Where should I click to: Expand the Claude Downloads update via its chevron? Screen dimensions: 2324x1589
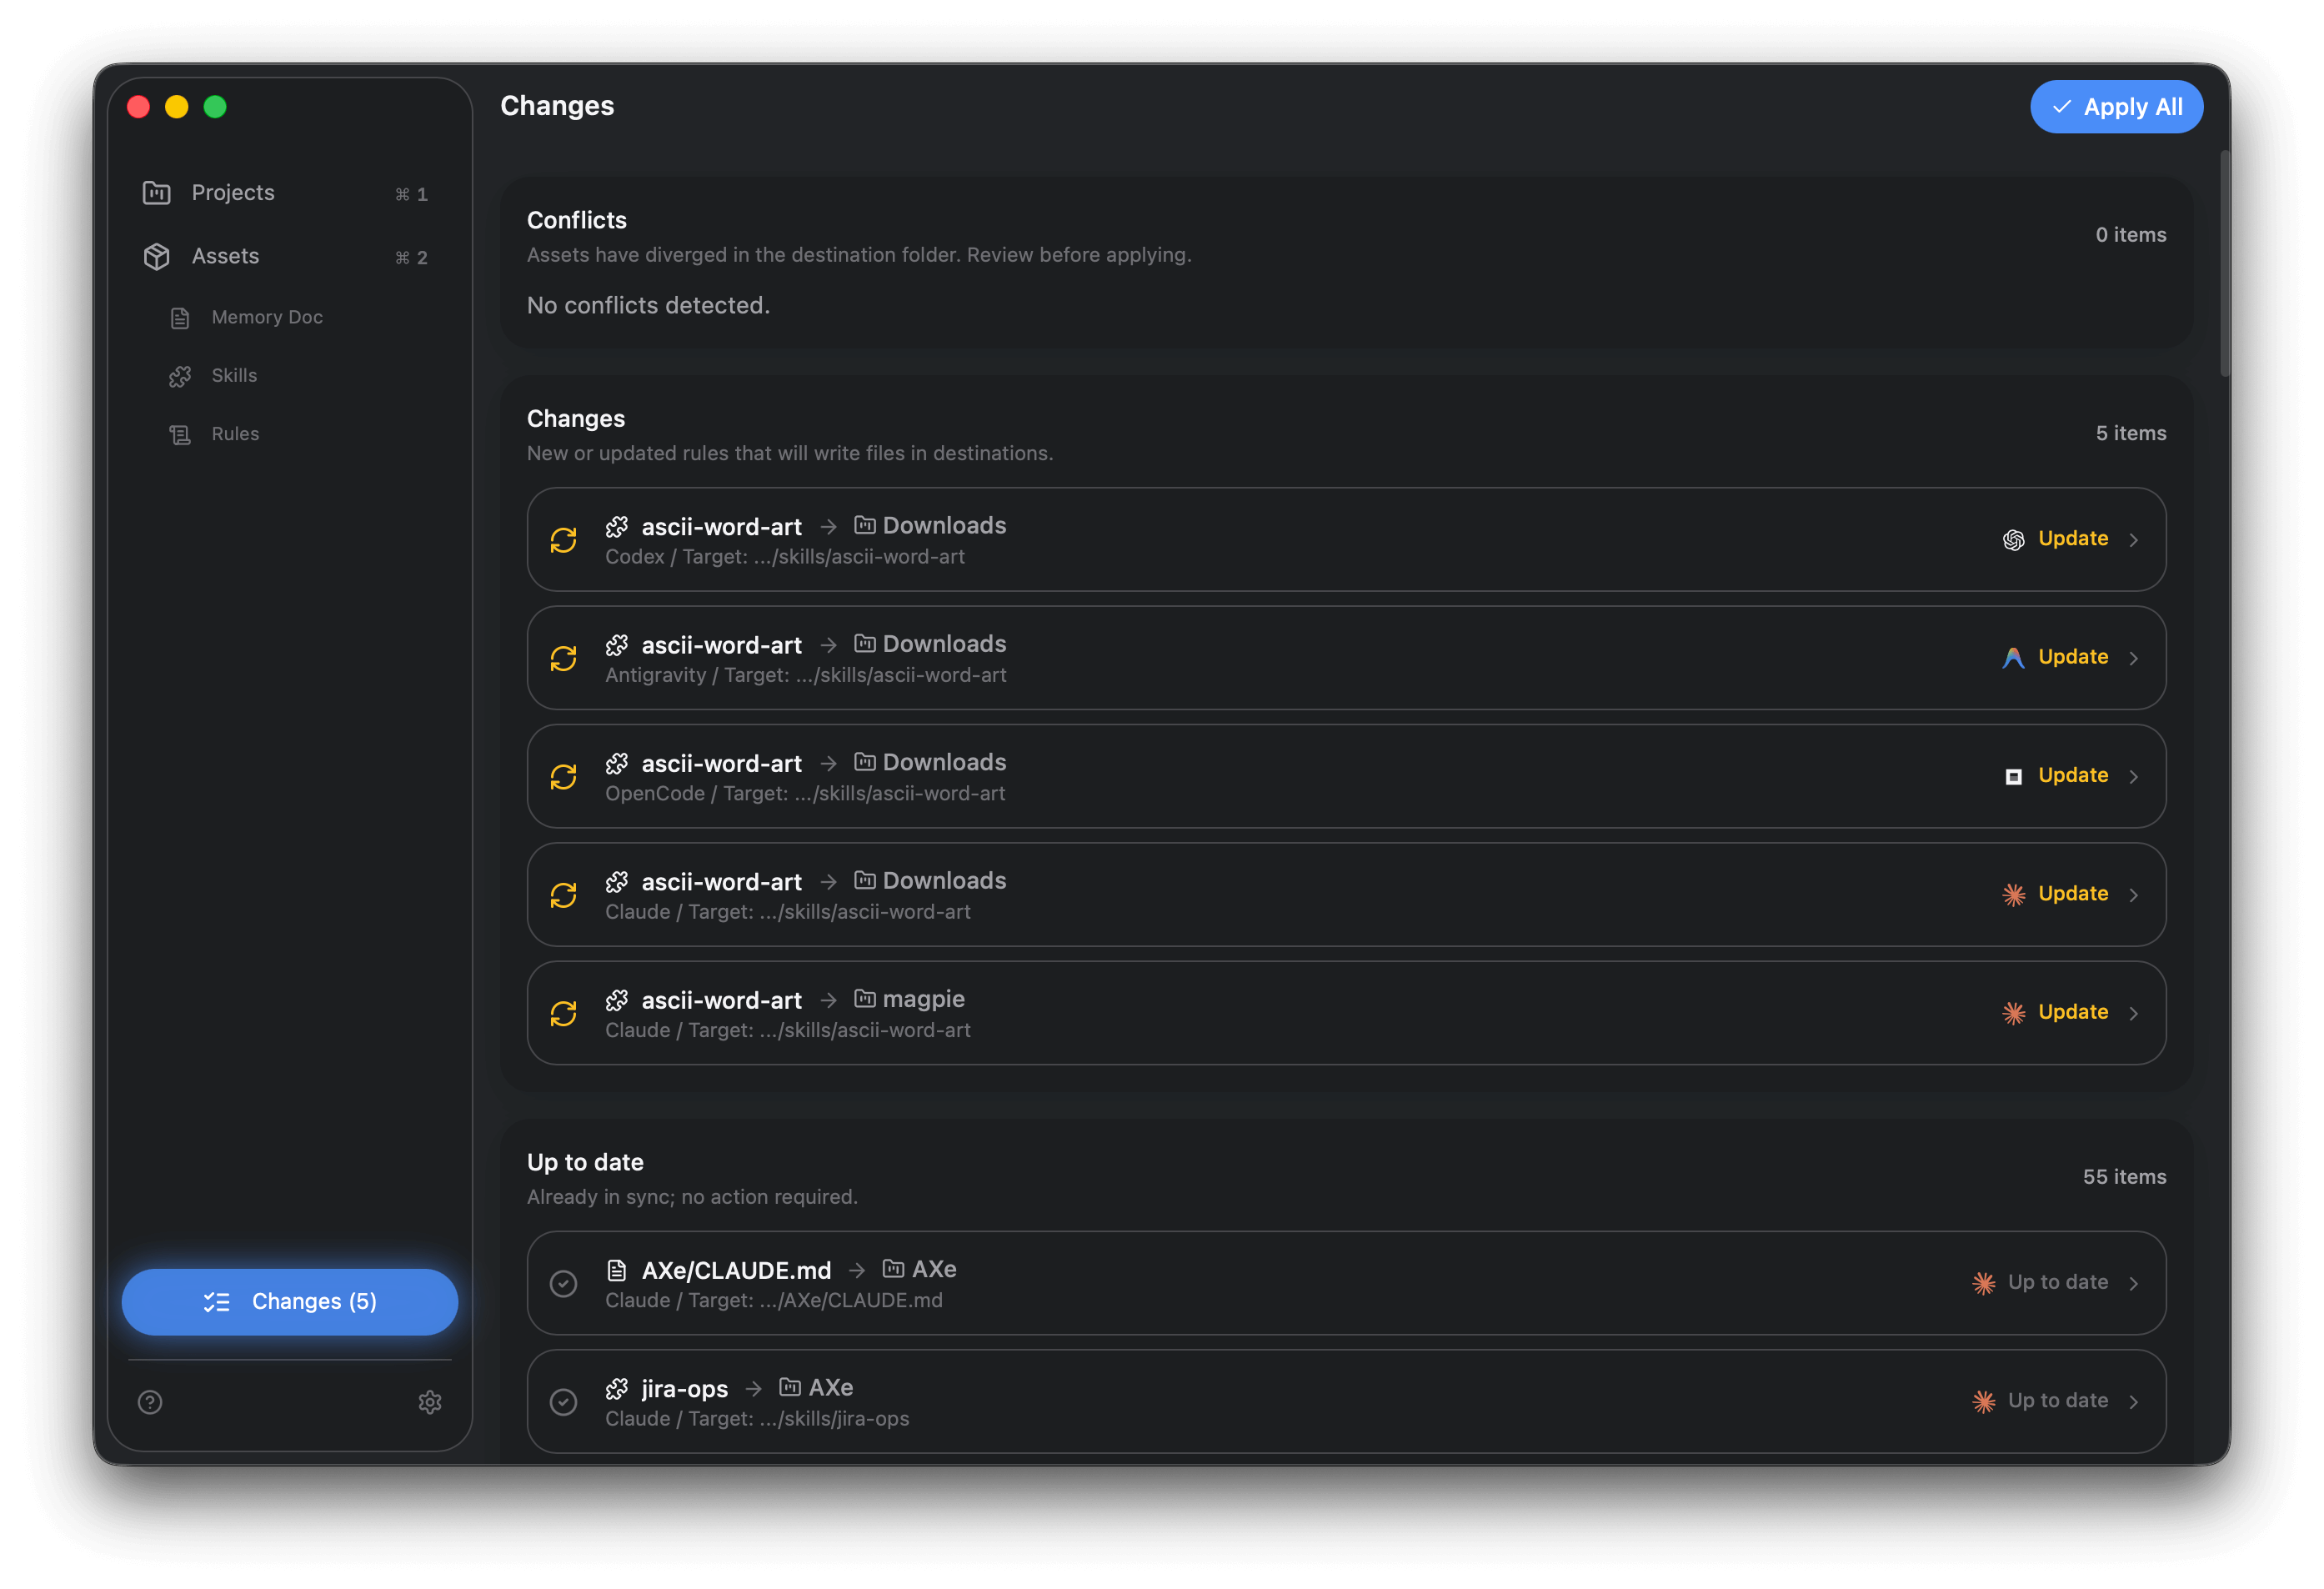[2136, 894]
